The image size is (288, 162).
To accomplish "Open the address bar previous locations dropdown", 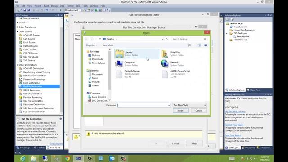I will pyautogui.click(x=162, y=39).
